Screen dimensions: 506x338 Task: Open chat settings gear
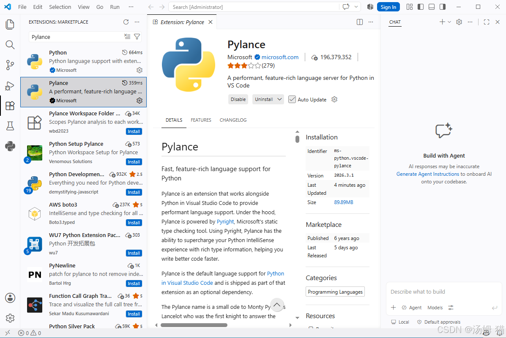click(459, 22)
